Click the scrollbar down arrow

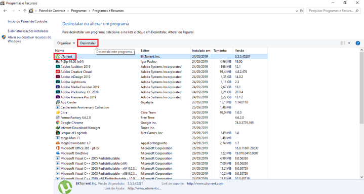[x=362, y=177]
